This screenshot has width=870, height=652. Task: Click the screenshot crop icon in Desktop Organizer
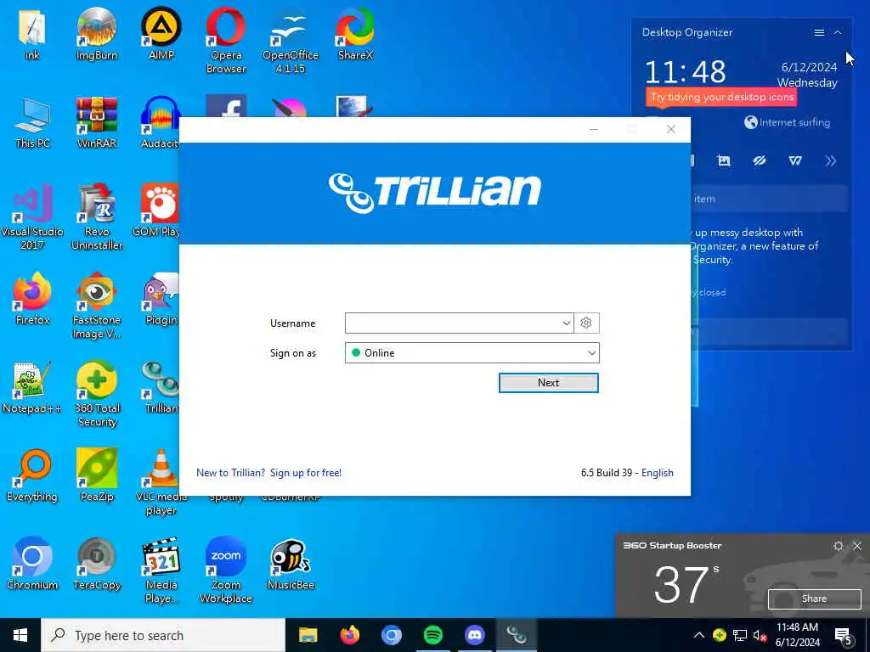point(724,160)
